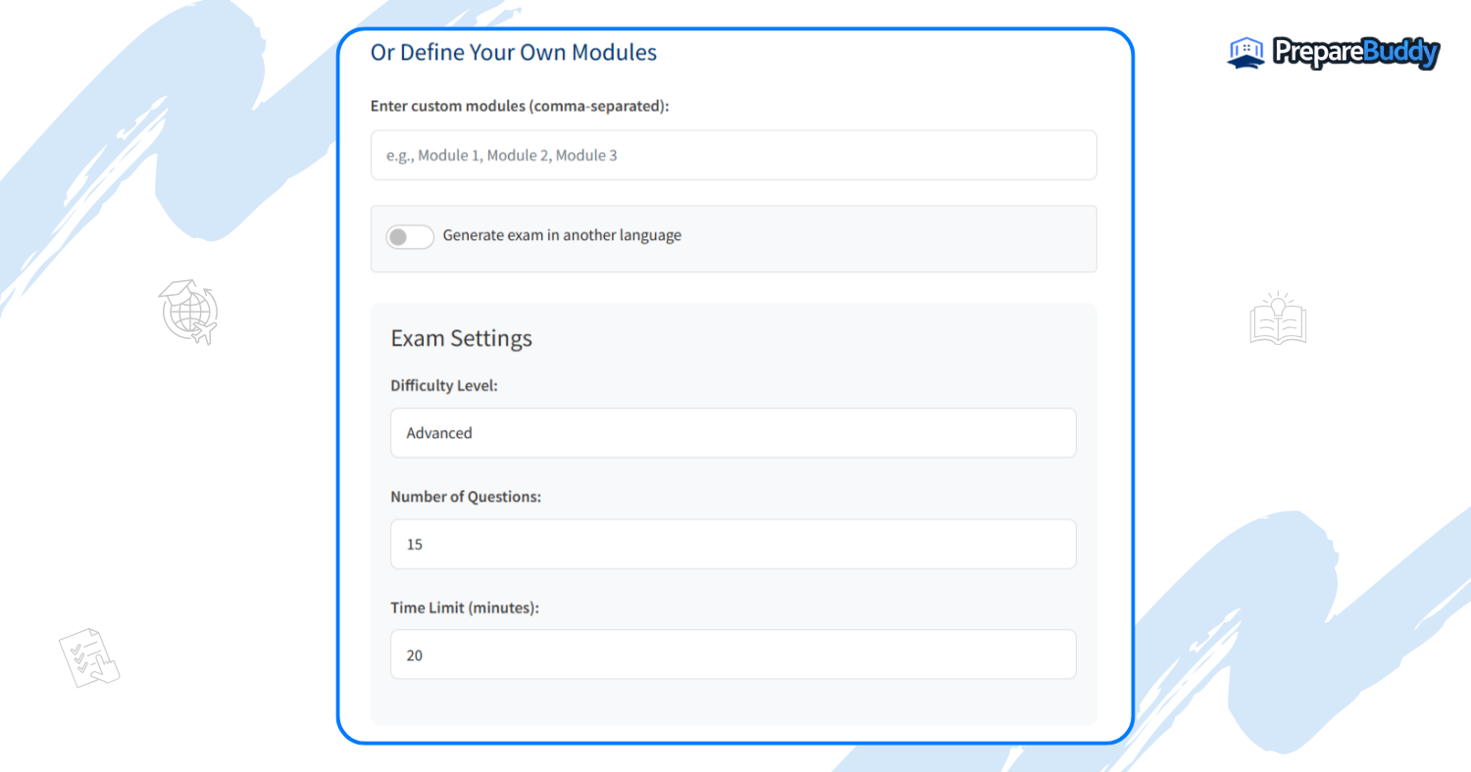Click the PrepareBuddy graduation cap logo icon
The height and width of the screenshot is (772, 1471).
[x=1243, y=51]
